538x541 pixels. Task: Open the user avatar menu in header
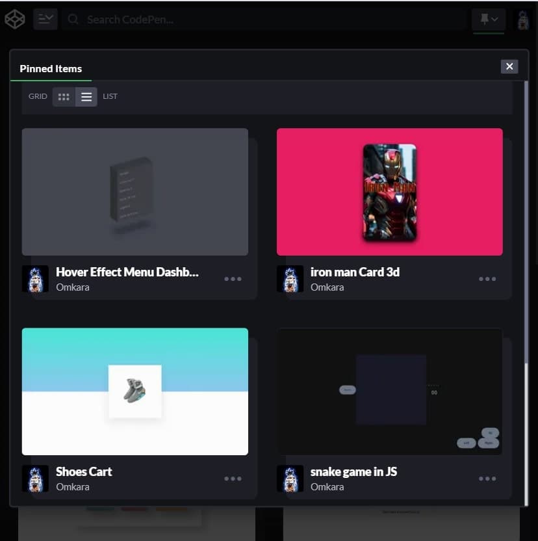(523, 20)
